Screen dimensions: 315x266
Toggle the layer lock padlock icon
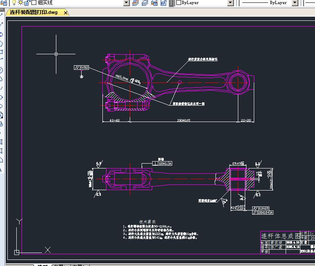coord(27,2)
